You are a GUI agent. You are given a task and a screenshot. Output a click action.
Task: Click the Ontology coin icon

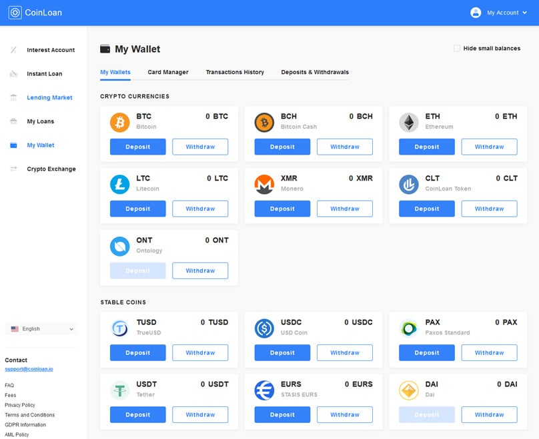119,246
